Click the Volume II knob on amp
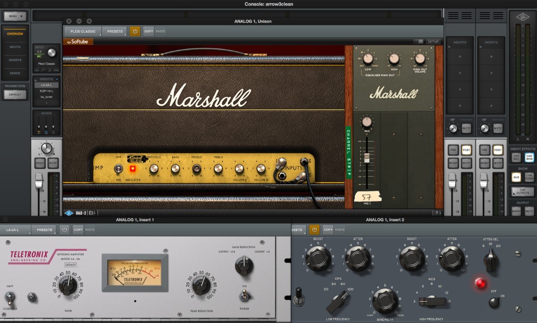Image resolution: width=537 pixels, height=323 pixels. (x=260, y=169)
